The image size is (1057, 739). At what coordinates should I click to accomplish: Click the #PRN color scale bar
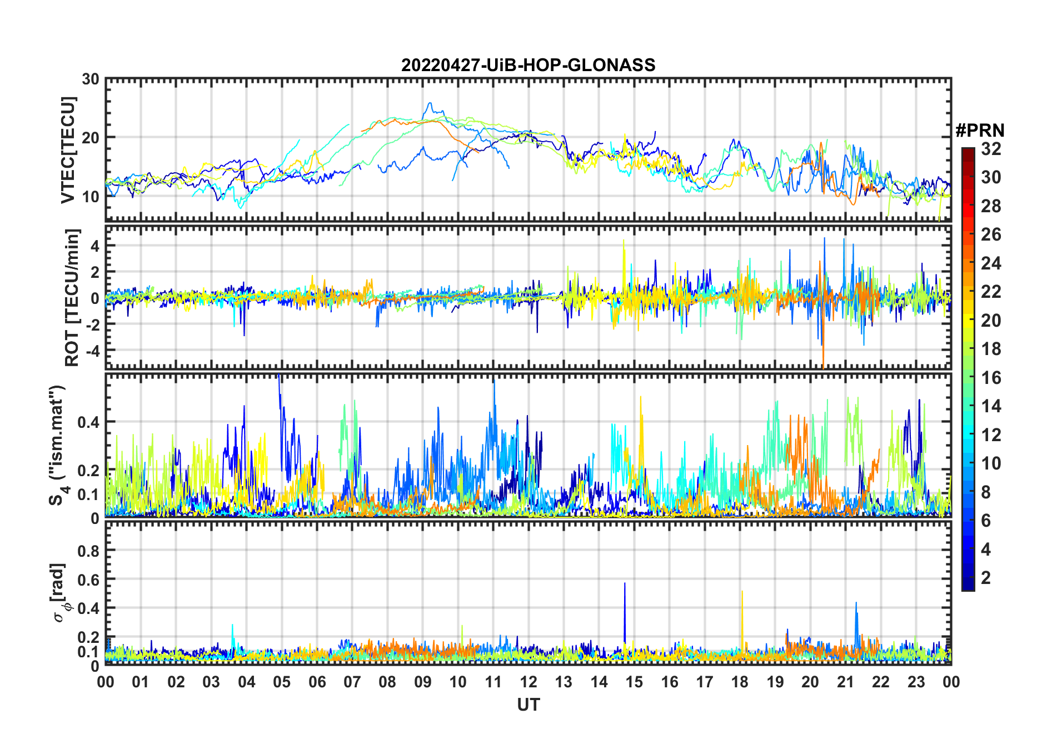(x=968, y=369)
